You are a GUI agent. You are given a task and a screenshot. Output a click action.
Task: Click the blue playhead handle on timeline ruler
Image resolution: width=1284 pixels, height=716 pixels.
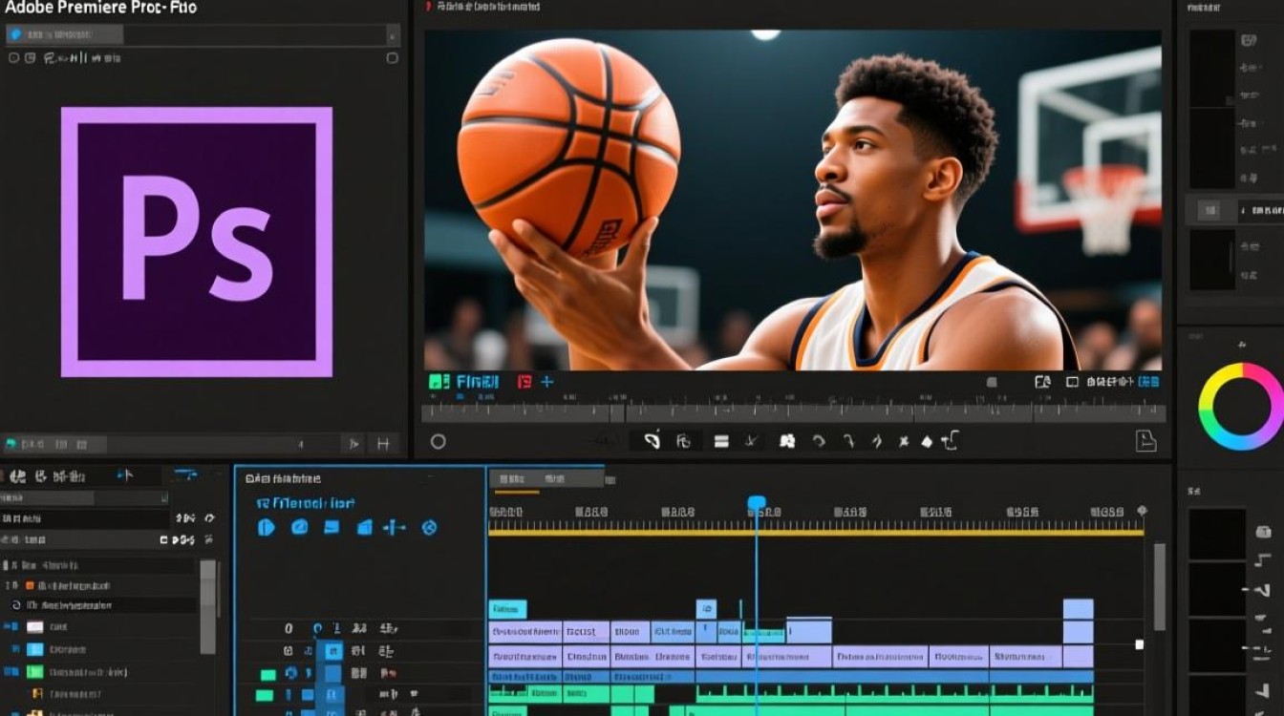coord(757,503)
